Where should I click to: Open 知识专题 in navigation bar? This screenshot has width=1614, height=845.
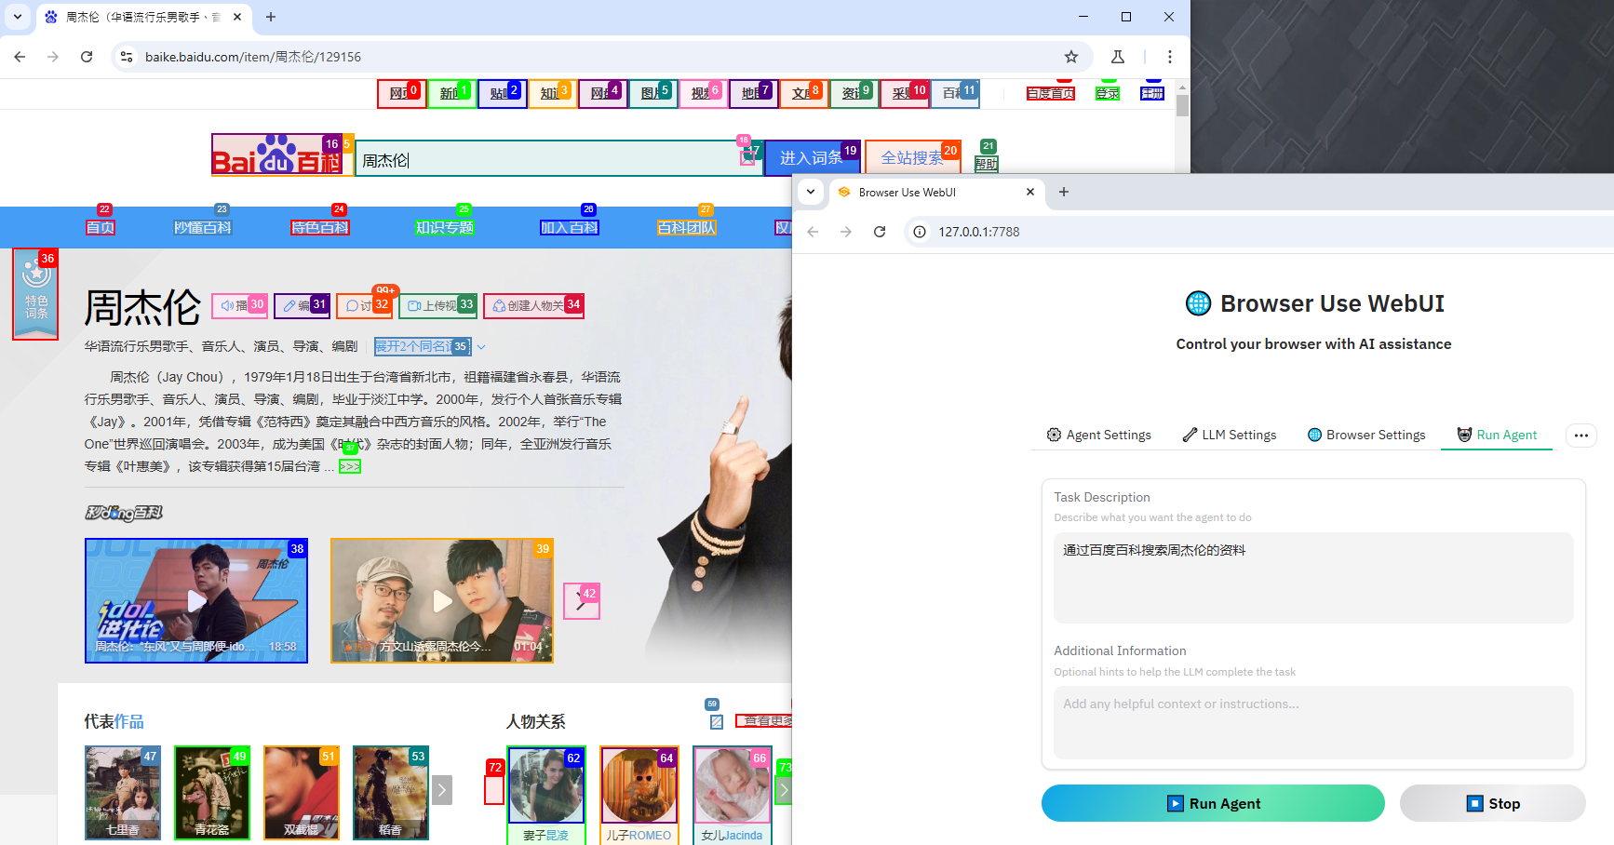pos(445,227)
